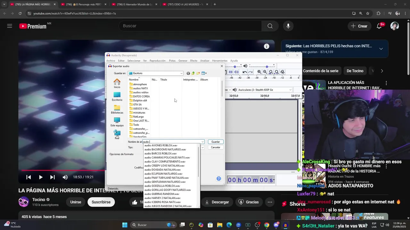This screenshot has width=410, height=230.
Task: Open Windows Start menu
Action: 125,225
